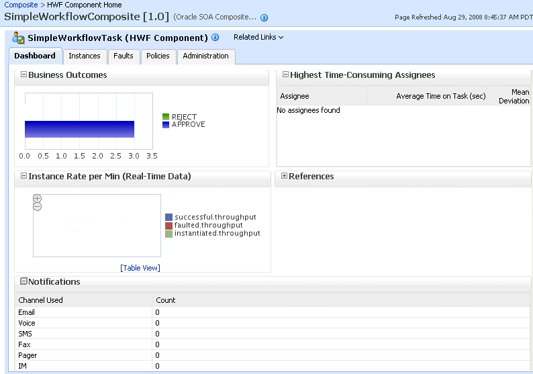
Task: Collapse the Instance Rate per Min panel
Action: coord(23,177)
